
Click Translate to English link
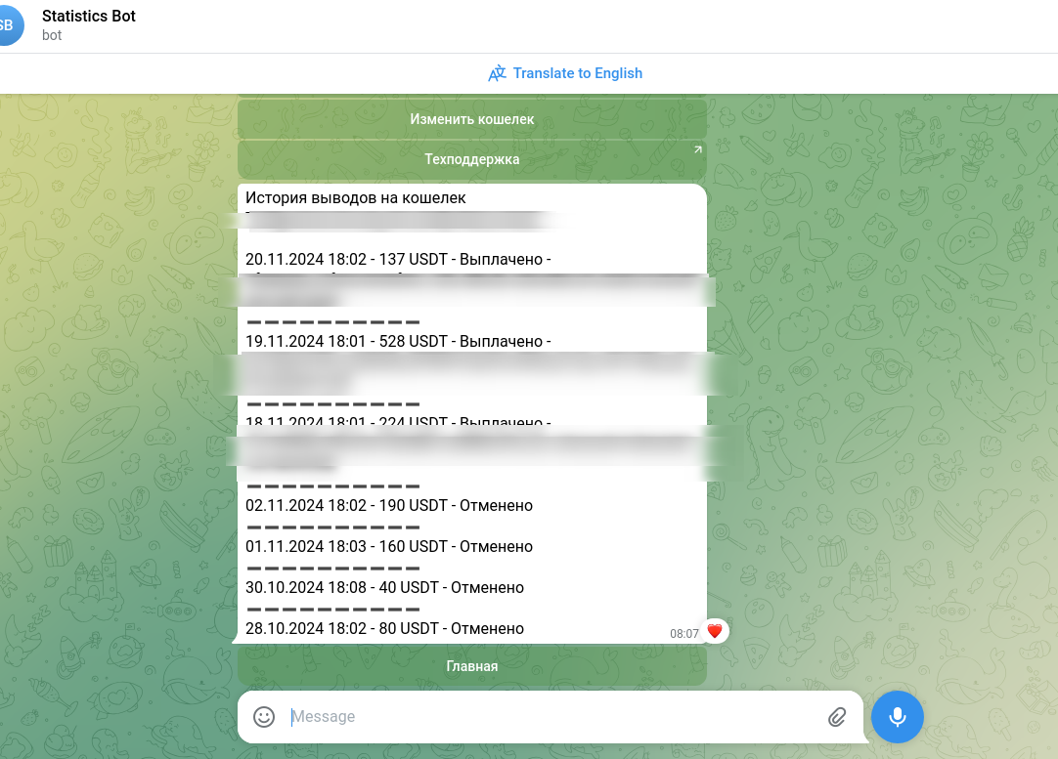(x=577, y=73)
